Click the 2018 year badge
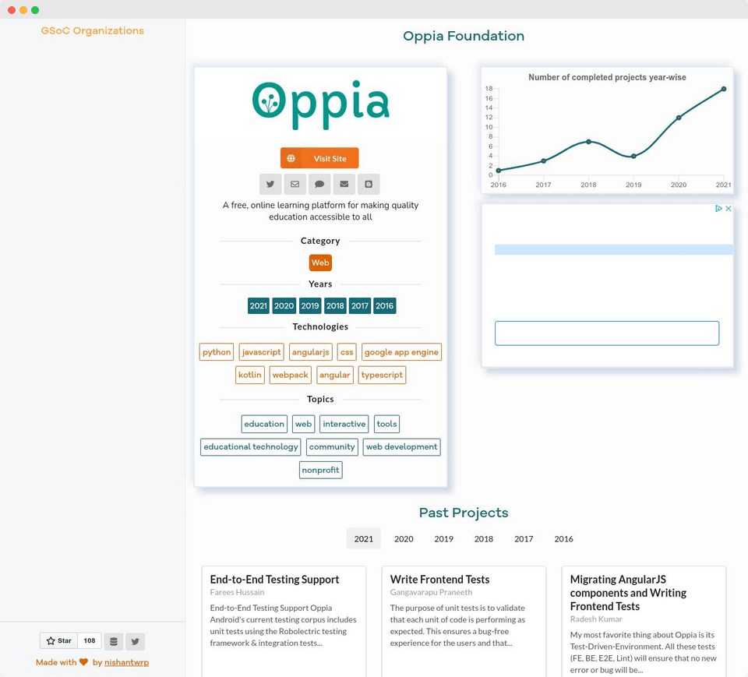Screen dimensions: 748x677 click(335, 306)
